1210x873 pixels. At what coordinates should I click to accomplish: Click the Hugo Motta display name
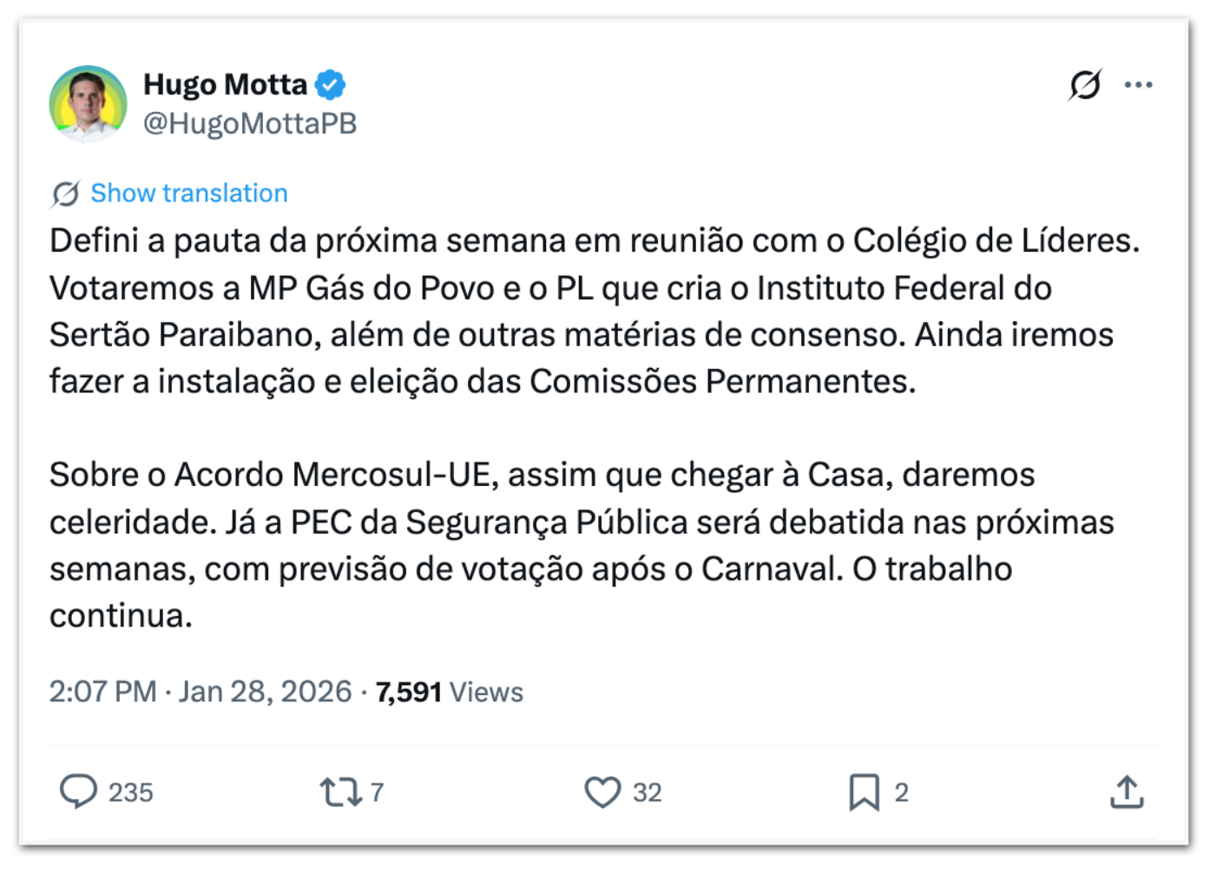click(225, 84)
